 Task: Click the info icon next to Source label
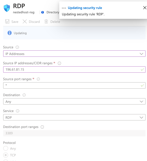click(17, 47)
